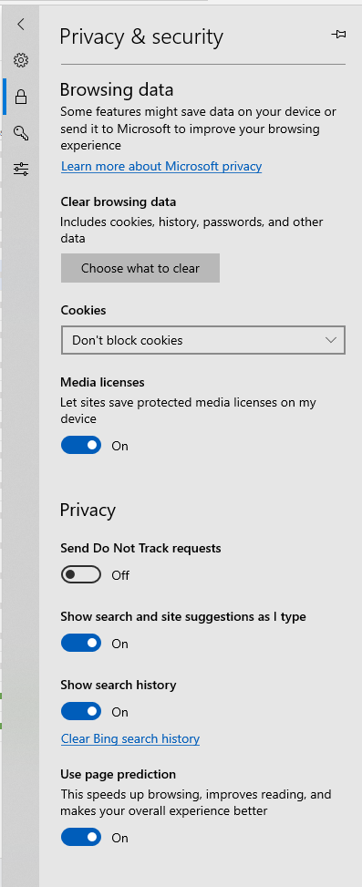Viewport: 362px width, 887px height.
Task: Click the Media licenses label
Action: click(x=102, y=382)
